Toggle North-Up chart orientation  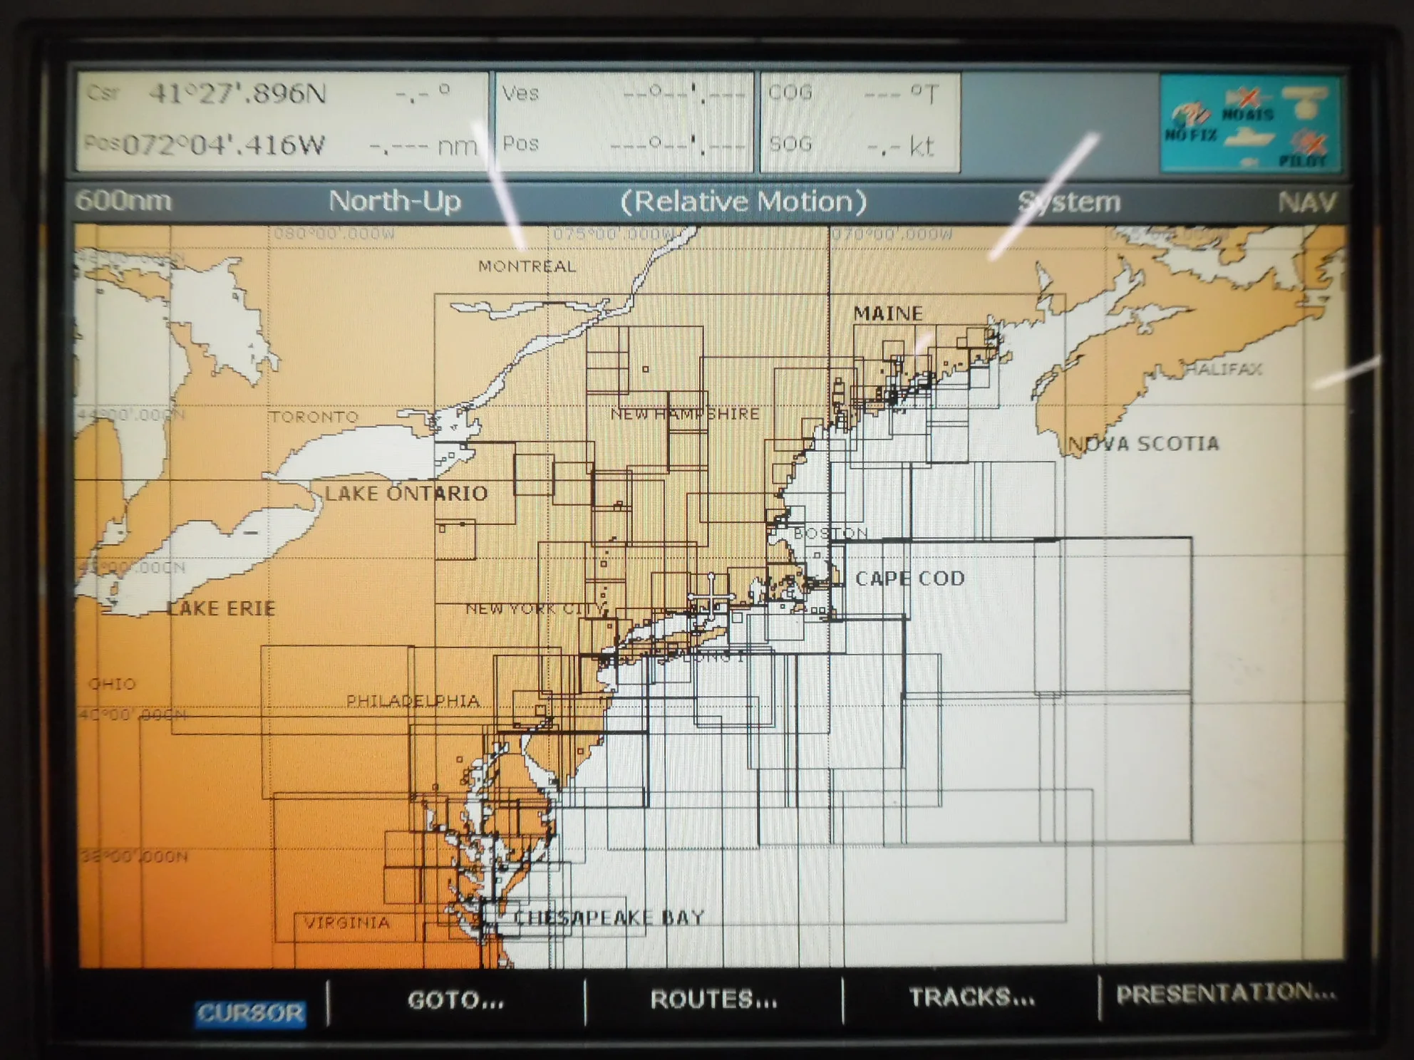click(396, 203)
